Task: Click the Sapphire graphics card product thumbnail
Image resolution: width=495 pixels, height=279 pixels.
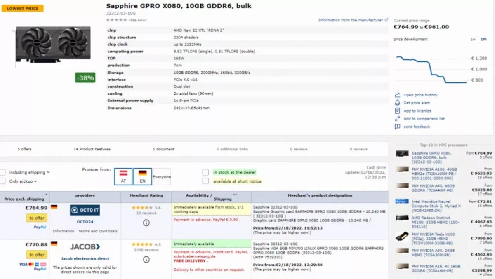Action: coord(52,45)
